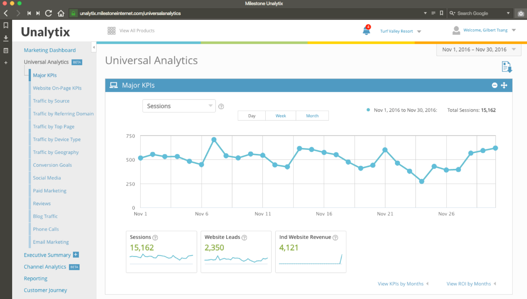Open Blog Traffic report
The width and height of the screenshot is (527, 299).
point(45,217)
